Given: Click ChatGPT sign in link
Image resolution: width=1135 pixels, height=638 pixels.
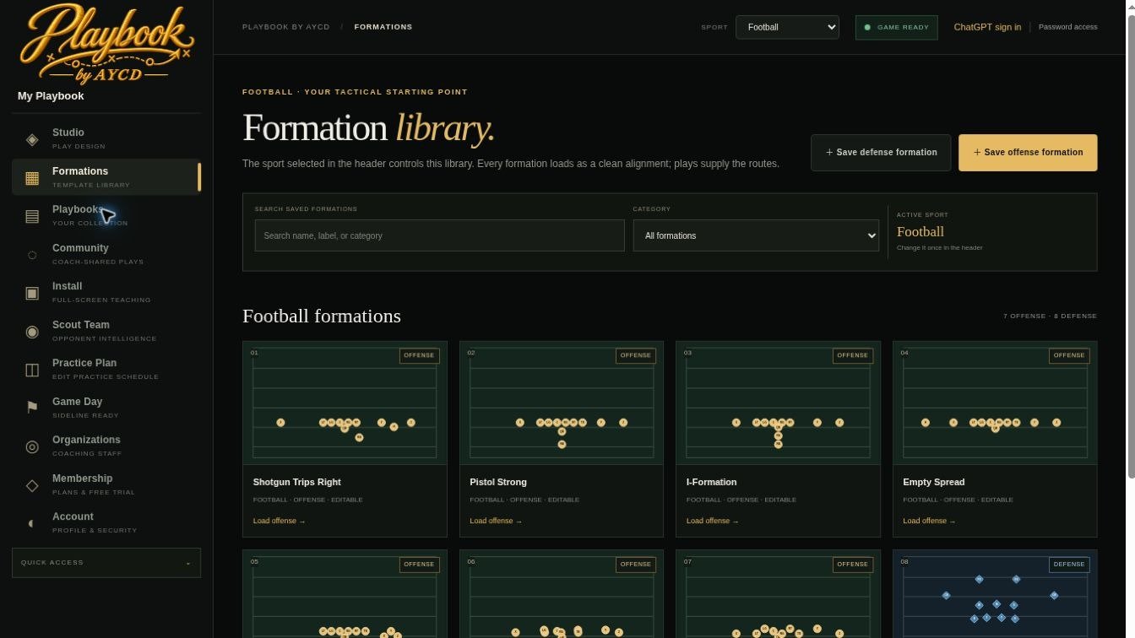Looking at the screenshot, I should pyautogui.click(x=987, y=27).
